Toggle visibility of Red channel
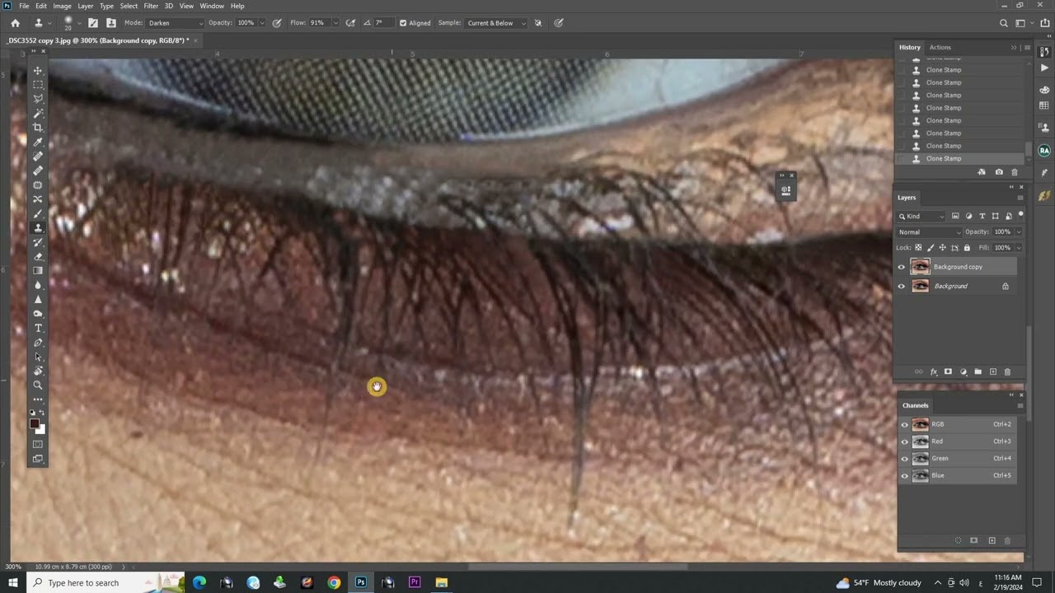 [904, 442]
